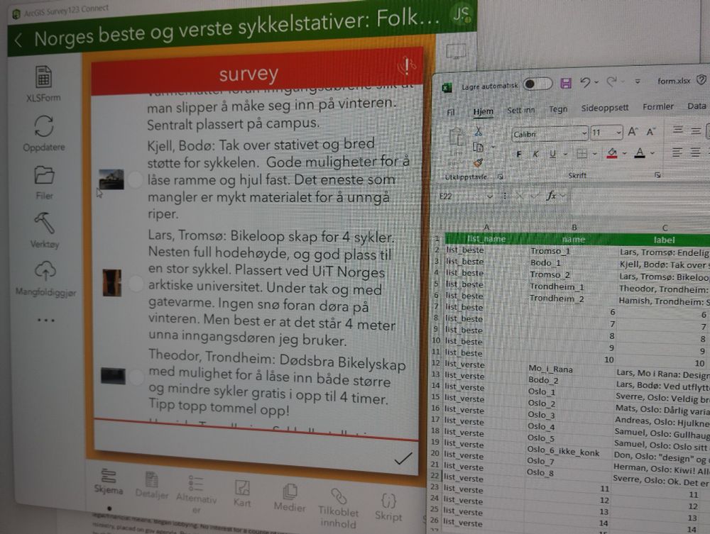Select the Mo_i_Rana cell
Screen dimensions: 710x534
[x=572, y=369]
